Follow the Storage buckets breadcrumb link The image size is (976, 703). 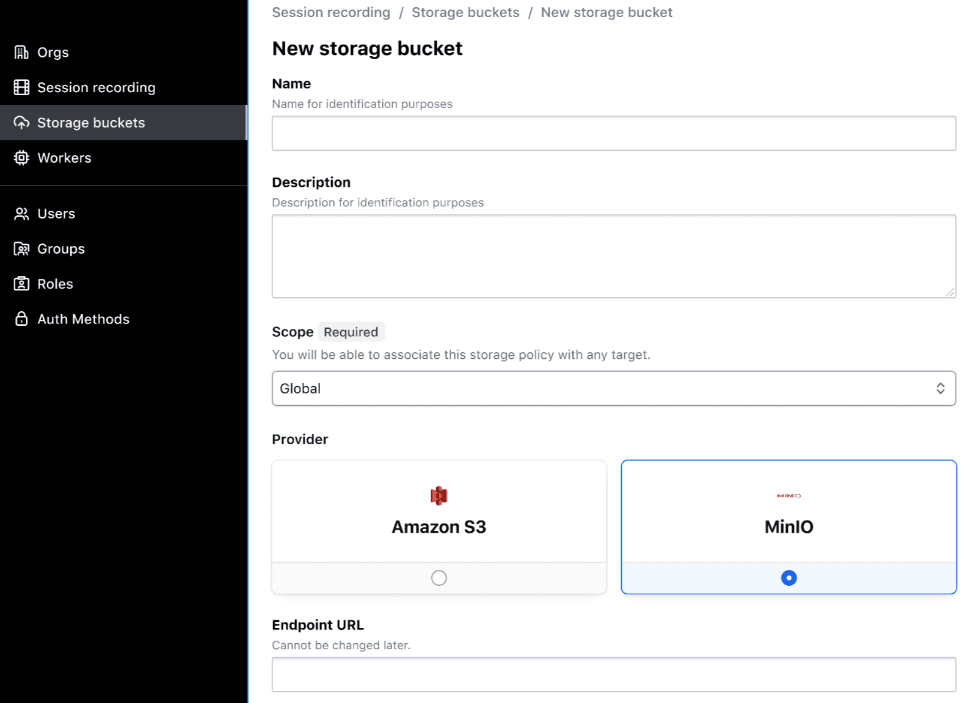pos(465,13)
